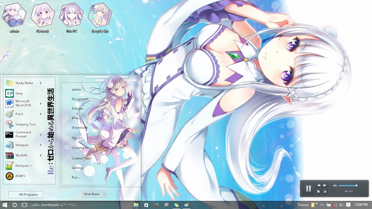The image size is (372, 209).
Task: Launch WinRAR from the Start menu
Action: click(x=23, y=156)
